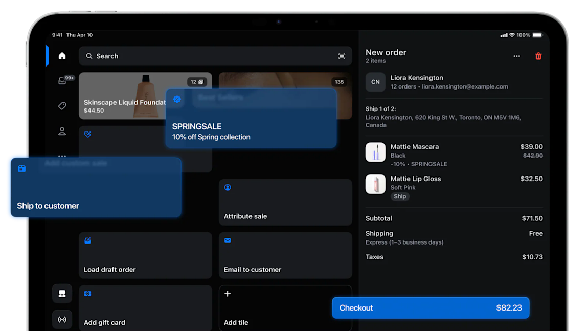Image resolution: width=588 pixels, height=331 pixels.
Task: Click the Mattie Lip Gloss product thumbnail
Action: 375,184
